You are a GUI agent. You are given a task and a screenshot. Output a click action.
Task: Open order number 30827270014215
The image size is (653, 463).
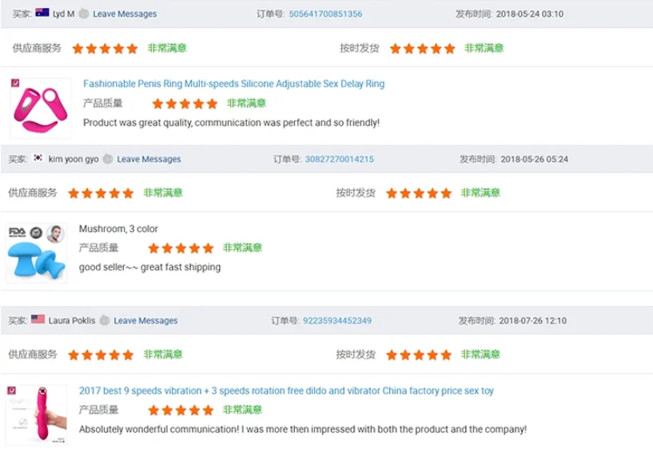coord(339,159)
